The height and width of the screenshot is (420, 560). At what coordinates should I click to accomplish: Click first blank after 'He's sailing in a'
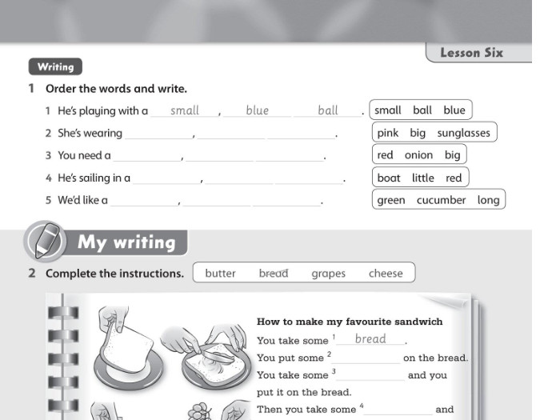click(x=166, y=179)
